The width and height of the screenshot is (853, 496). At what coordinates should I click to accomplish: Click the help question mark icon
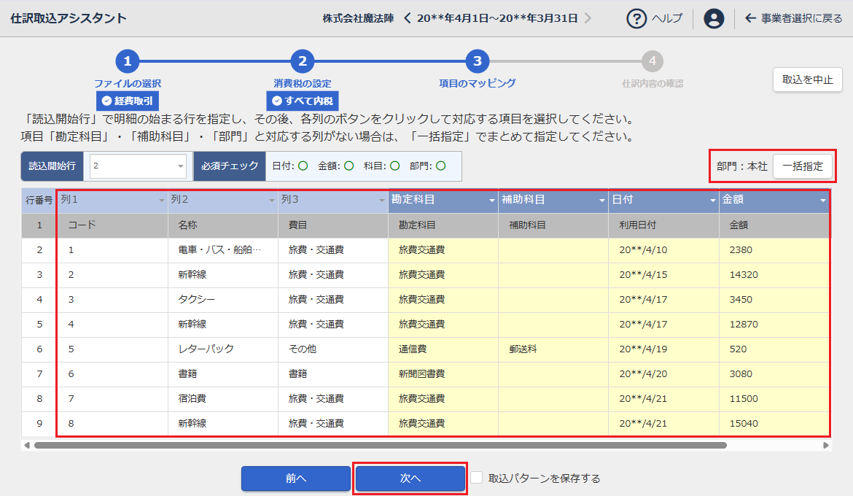pyautogui.click(x=636, y=18)
